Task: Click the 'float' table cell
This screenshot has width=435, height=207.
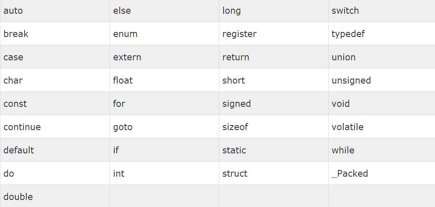Action: pyautogui.click(x=123, y=80)
